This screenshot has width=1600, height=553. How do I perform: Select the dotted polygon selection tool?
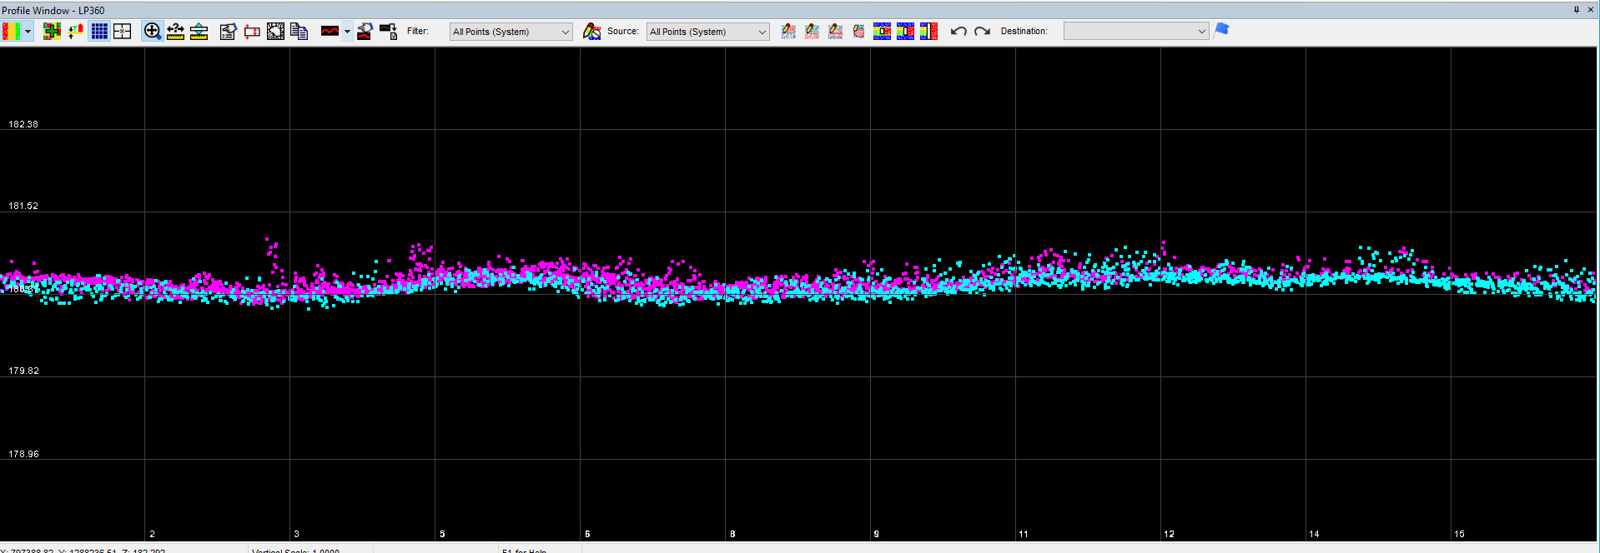pos(275,32)
